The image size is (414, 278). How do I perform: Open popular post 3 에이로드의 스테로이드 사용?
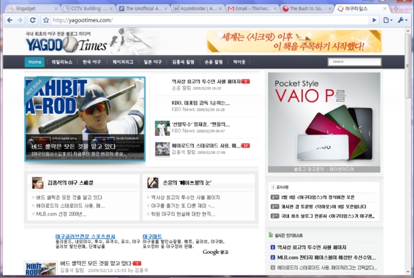(327, 268)
